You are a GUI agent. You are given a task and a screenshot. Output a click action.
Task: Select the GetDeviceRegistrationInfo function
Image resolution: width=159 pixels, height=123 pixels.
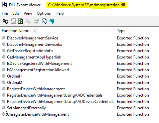click(30, 51)
